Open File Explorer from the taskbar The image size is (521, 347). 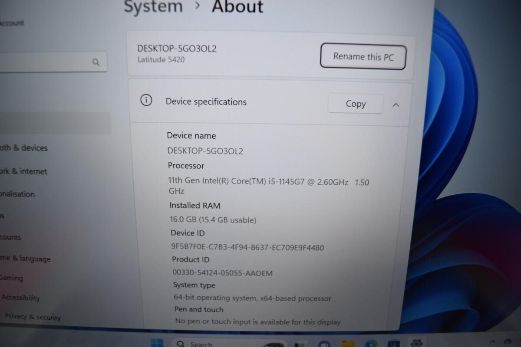[348, 344]
